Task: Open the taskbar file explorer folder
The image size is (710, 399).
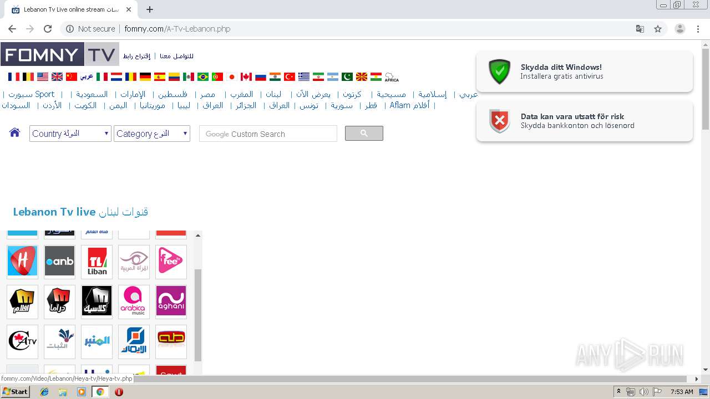Action: [63, 392]
